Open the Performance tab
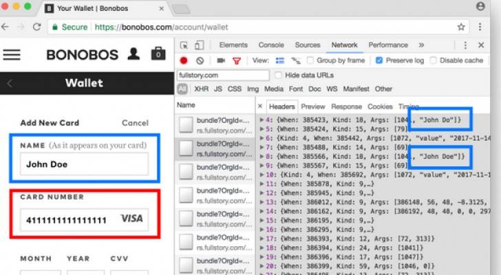Image resolution: width=501 pixels, height=275 pixels. (388, 45)
